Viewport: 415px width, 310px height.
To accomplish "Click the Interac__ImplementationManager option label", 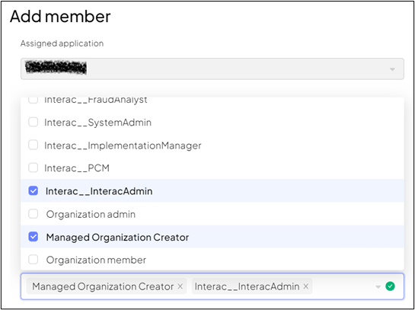I will (123, 145).
